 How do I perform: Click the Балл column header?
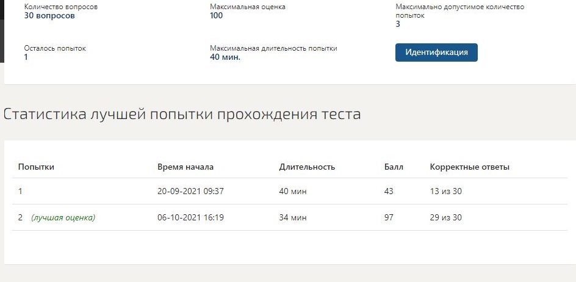pyautogui.click(x=394, y=167)
